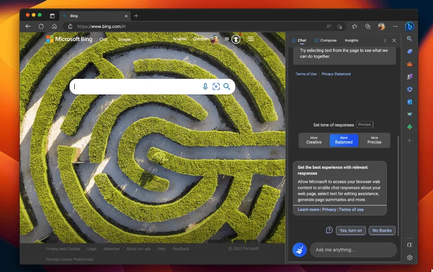
Task: Open the tab actions menu icon
Action: (x=52, y=16)
